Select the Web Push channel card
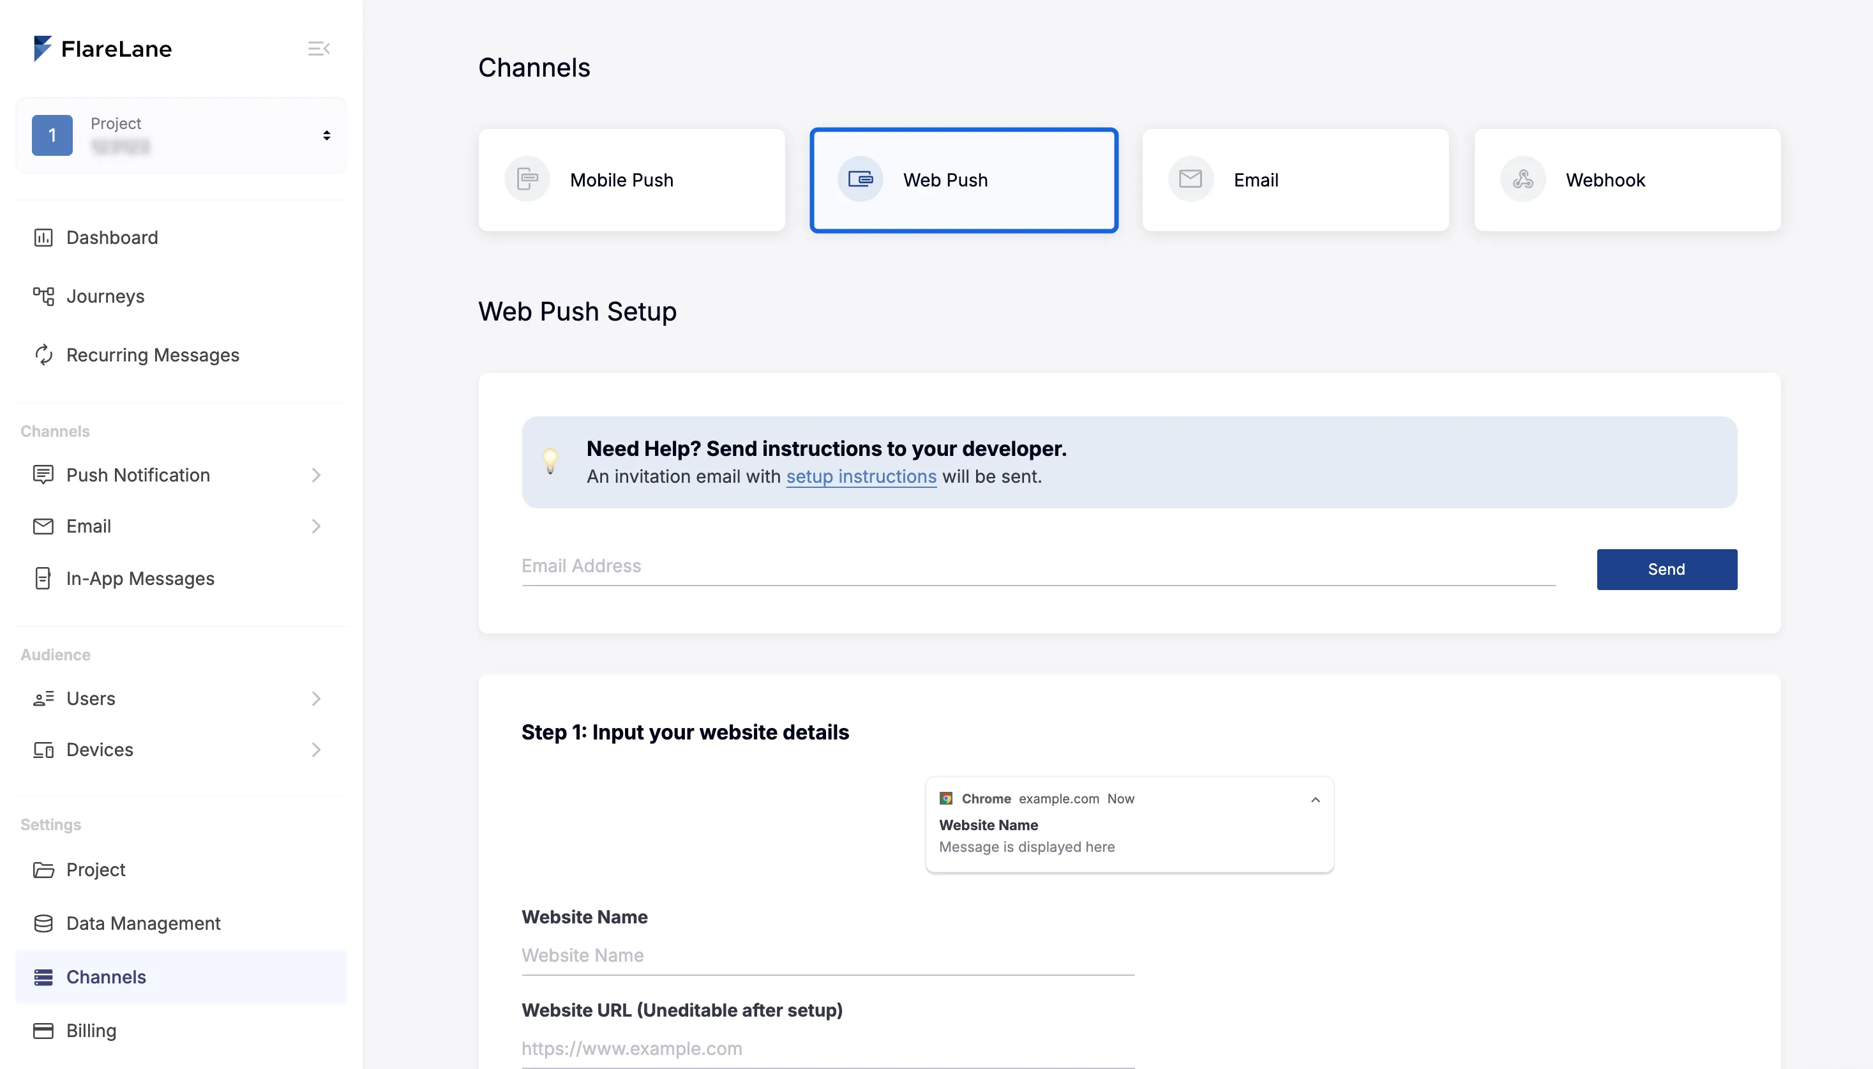The height and width of the screenshot is (1069, 1873). (964, 180)
